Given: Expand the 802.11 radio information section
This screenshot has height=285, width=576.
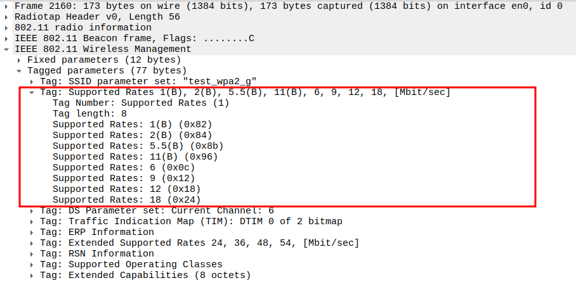Looking at the screenshot, I should click(7, 27).
